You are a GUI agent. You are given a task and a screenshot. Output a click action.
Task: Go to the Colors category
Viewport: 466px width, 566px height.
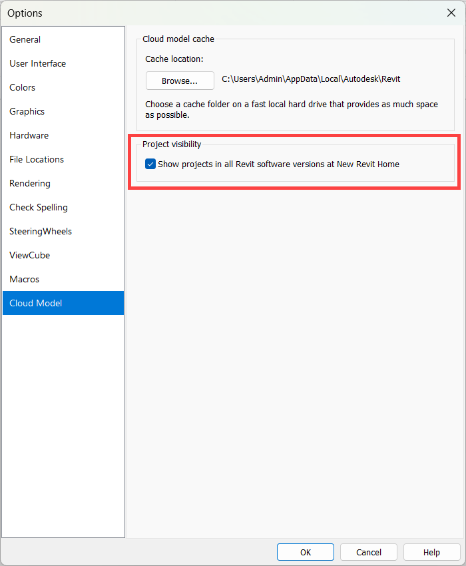[63, 87]
